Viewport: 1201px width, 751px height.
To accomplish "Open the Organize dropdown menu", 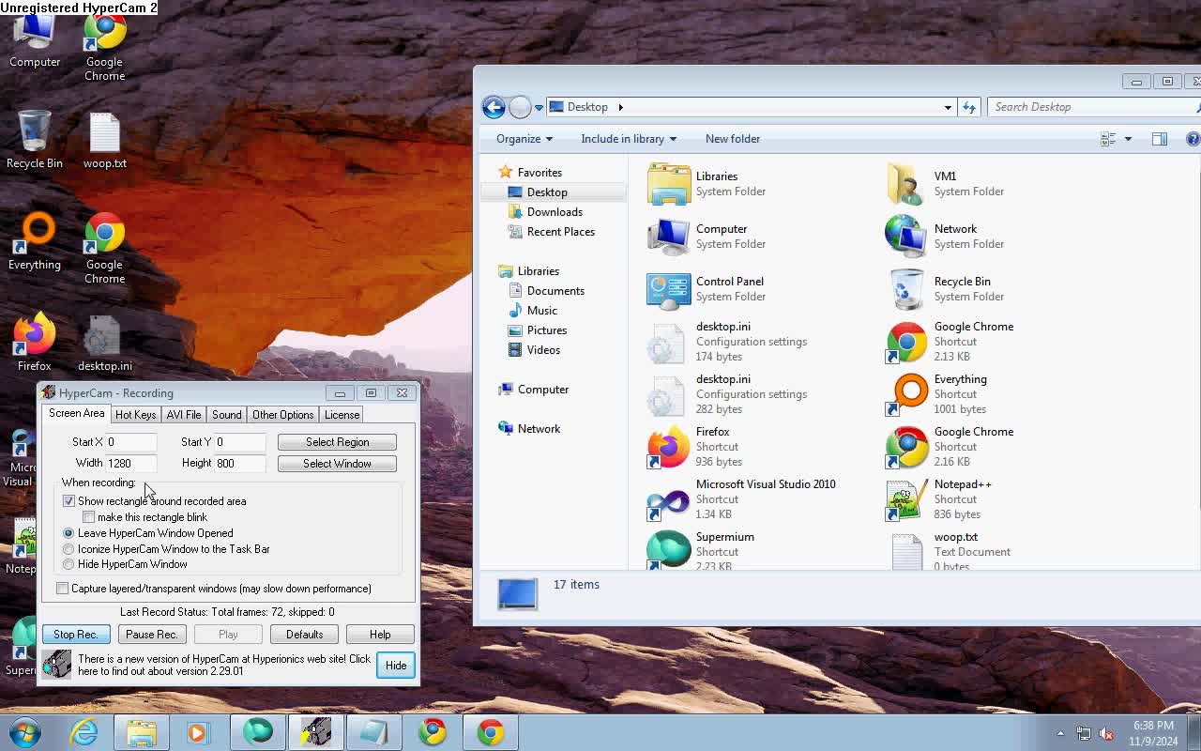I will tap(524, 139).
